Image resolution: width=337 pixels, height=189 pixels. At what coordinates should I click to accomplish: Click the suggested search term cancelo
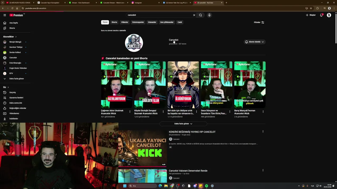123,30
